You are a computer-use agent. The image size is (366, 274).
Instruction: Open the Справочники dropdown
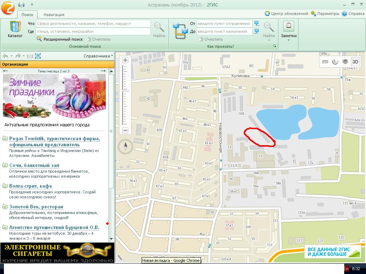pos(98,56)
